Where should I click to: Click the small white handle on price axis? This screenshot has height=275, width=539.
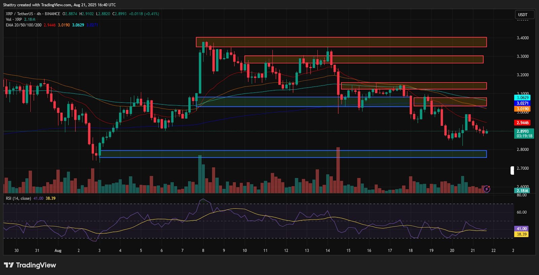click(512, 171)
